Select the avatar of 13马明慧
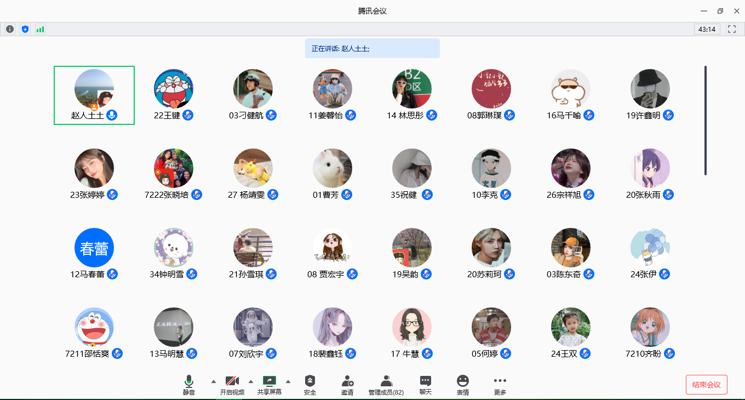 click(174, 327)
